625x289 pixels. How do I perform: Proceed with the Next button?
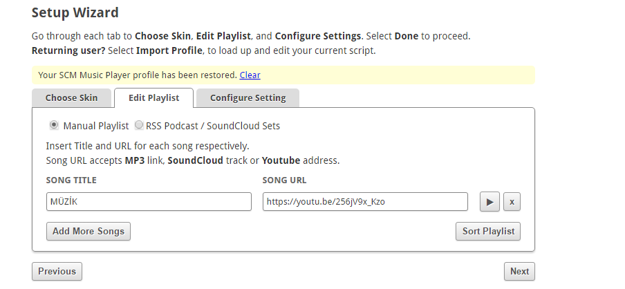coord(519,271)
